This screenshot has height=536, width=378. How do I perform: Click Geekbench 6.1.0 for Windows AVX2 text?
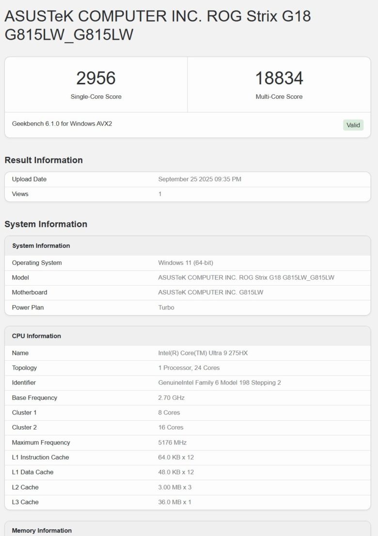[x=62, y=124]
